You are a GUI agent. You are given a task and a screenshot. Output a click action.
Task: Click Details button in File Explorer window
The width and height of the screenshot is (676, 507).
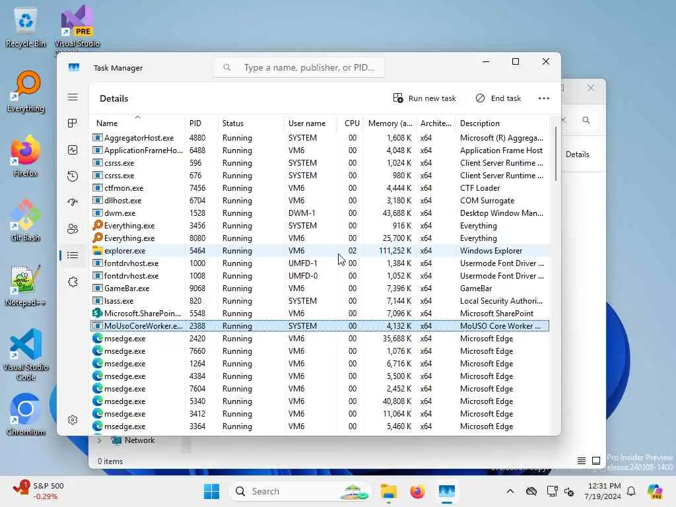(x=577, y=154)
